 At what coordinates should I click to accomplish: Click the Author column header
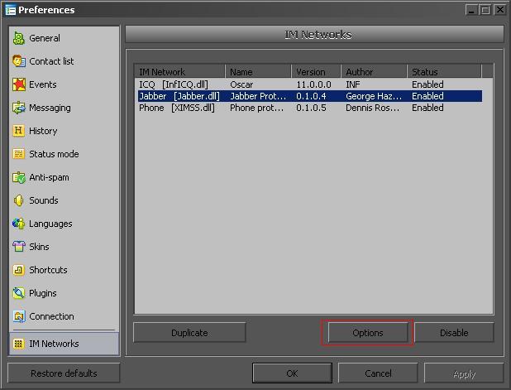374,71
